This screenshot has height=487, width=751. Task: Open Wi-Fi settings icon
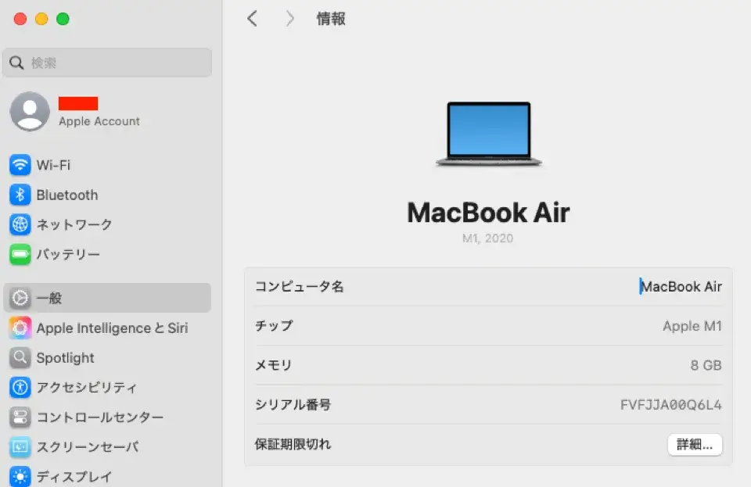tap(20, 165)
